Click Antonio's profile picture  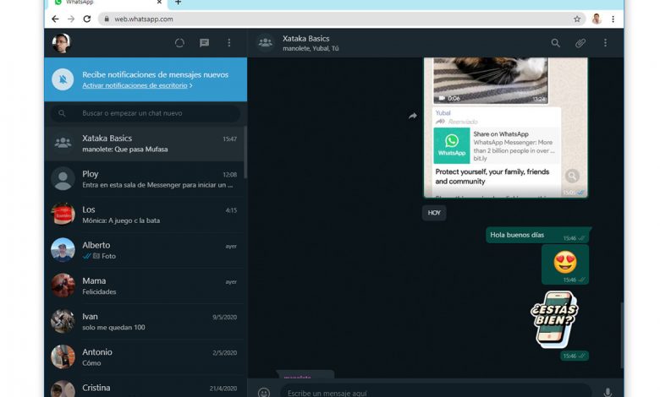(63, 357)
